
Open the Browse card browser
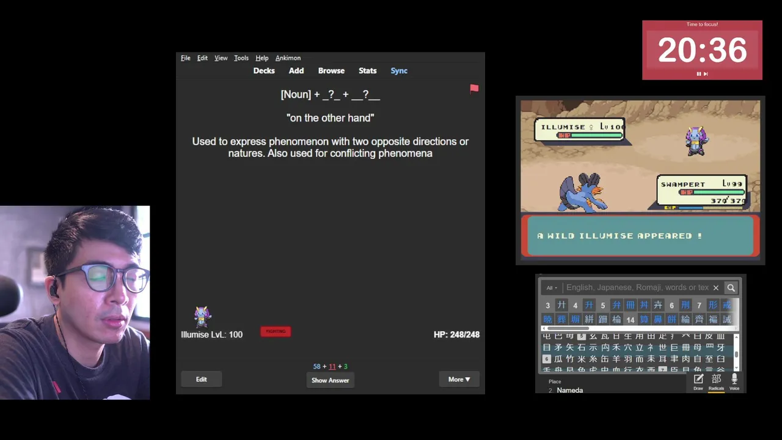(x=331, y=71)
